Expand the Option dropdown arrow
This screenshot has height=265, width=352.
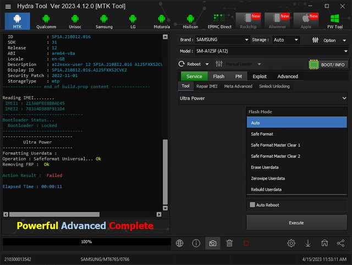tap(344, 41)
